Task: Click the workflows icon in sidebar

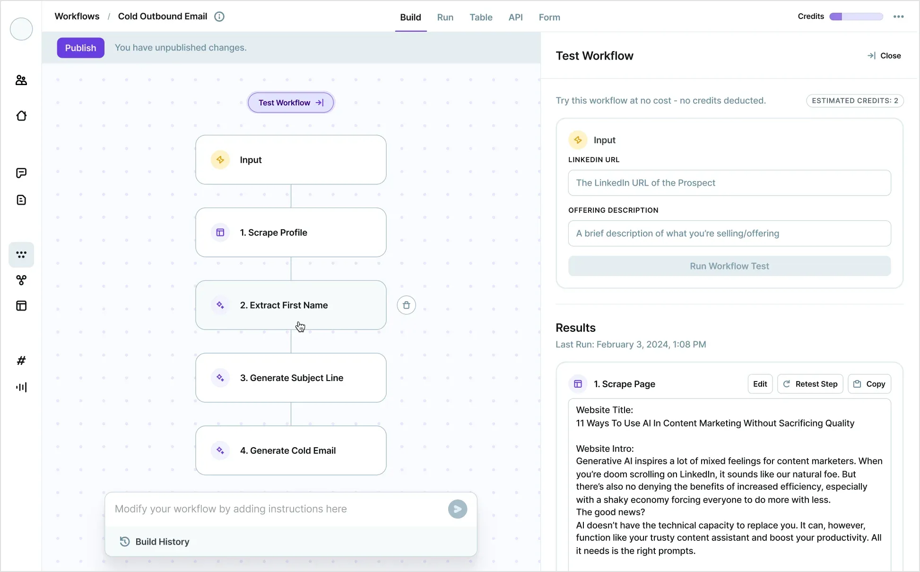Action: [x=21, y=255]
